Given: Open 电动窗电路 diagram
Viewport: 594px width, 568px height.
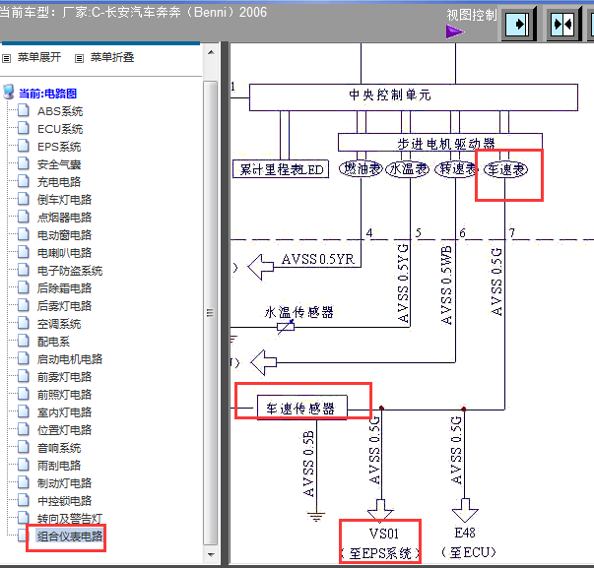Looking at the screenshot, I should coord(64,235).
